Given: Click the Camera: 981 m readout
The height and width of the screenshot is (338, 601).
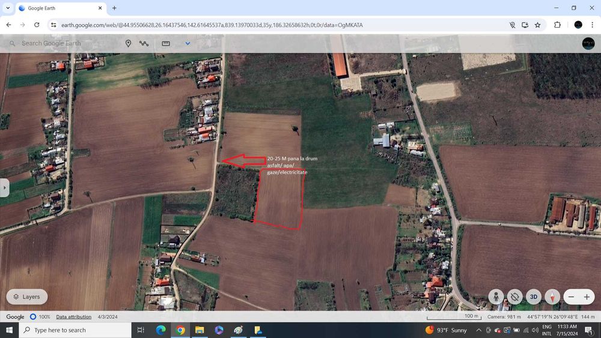Looking at the screenshot, I should (504, 317).
